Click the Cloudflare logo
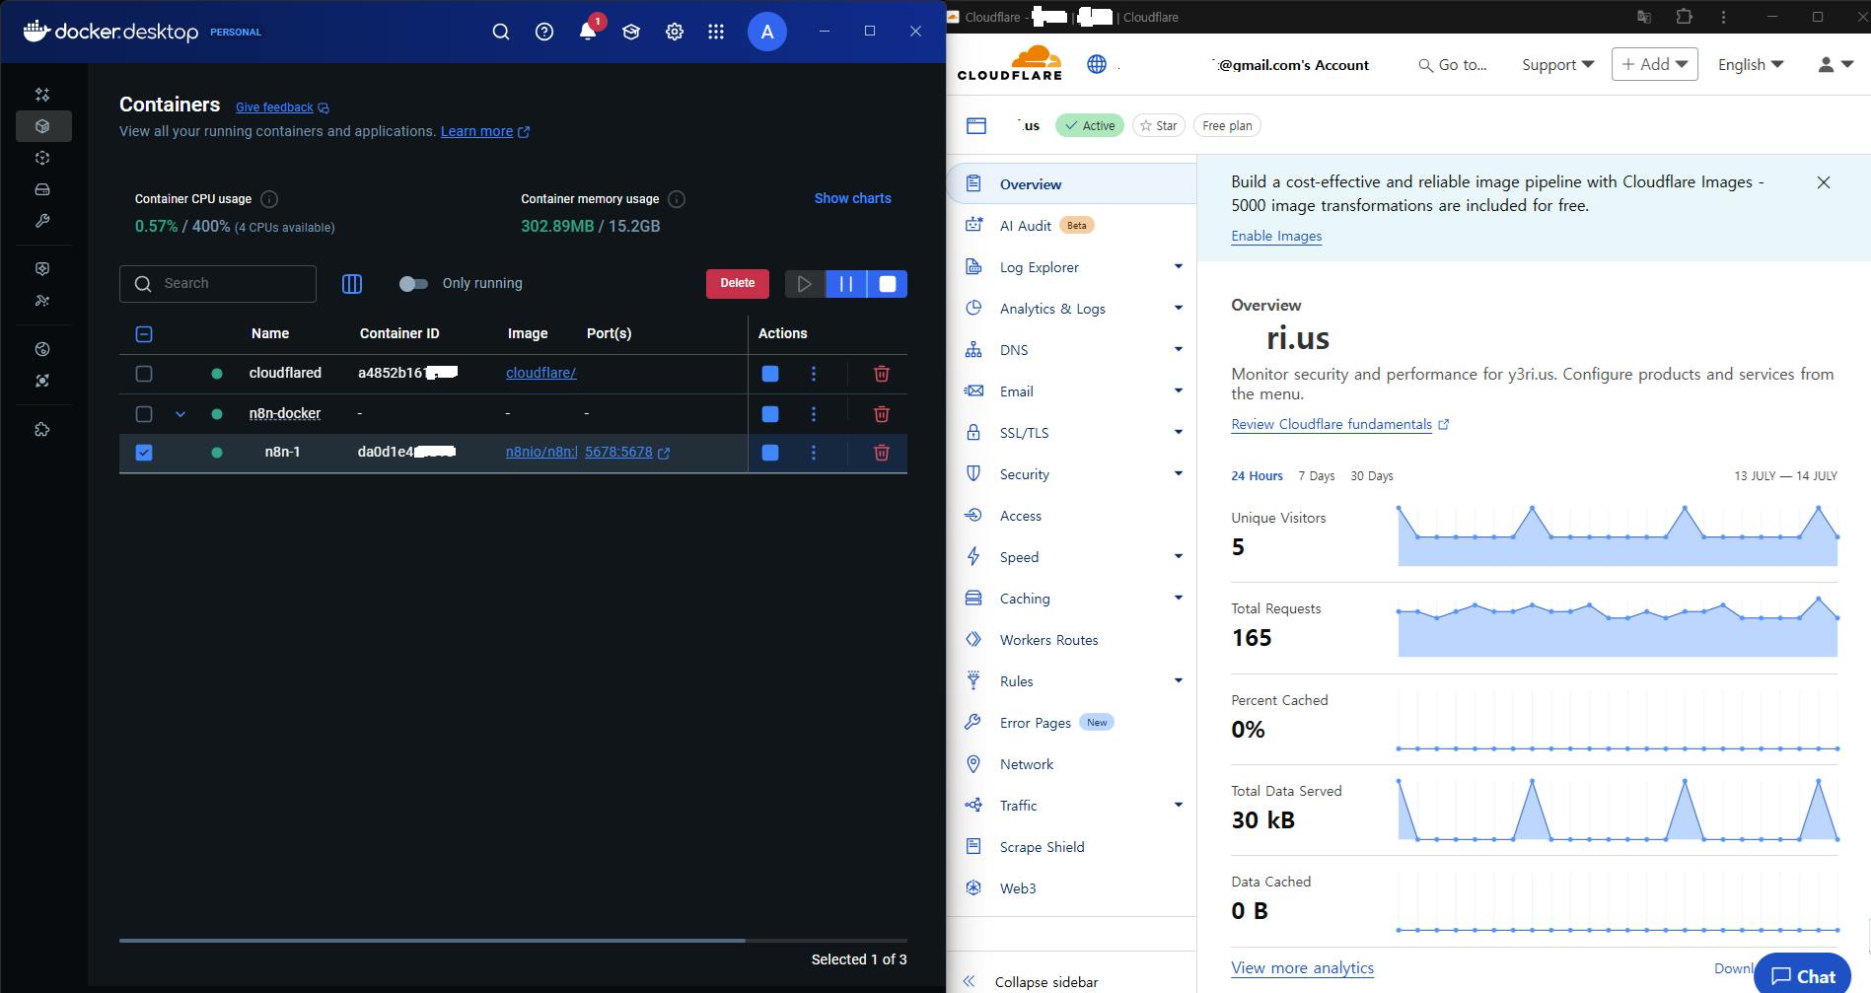 coord(1010,63)
